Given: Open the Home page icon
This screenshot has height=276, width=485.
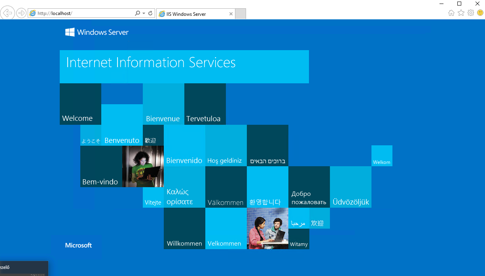Looking at the screenshot, I should (451, 13).
